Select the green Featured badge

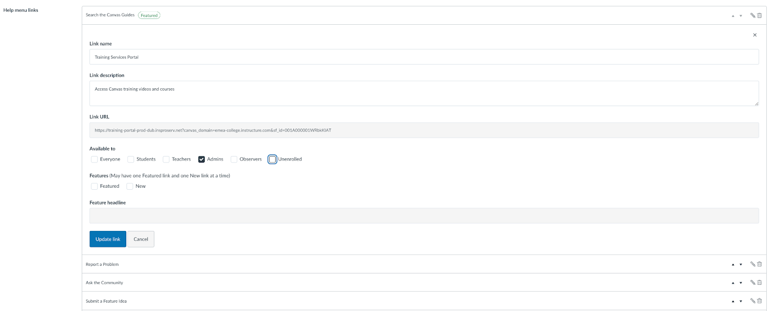[149, 16]
